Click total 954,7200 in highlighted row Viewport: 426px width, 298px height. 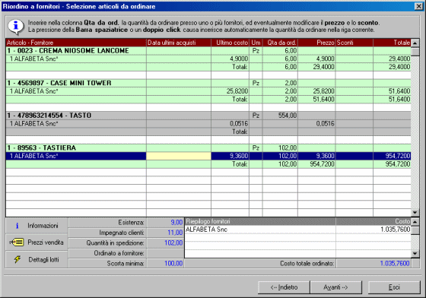tap(392, 156)
